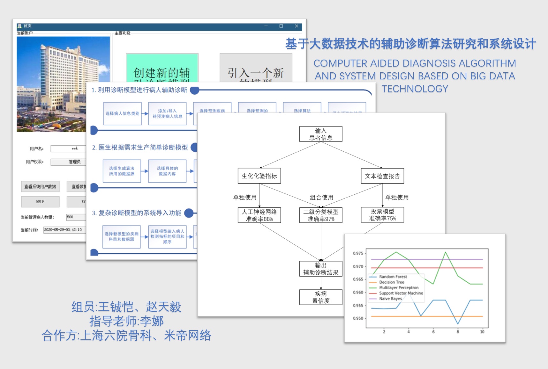Click the 查看系统用户数据 button
This screenshot has width=548, height=369.
pyautogui.click(x=40, y=187)
